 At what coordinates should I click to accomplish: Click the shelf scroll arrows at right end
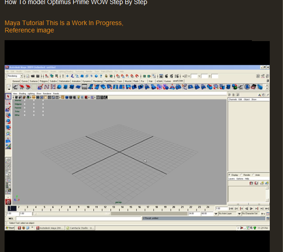(x=267, y=87)
